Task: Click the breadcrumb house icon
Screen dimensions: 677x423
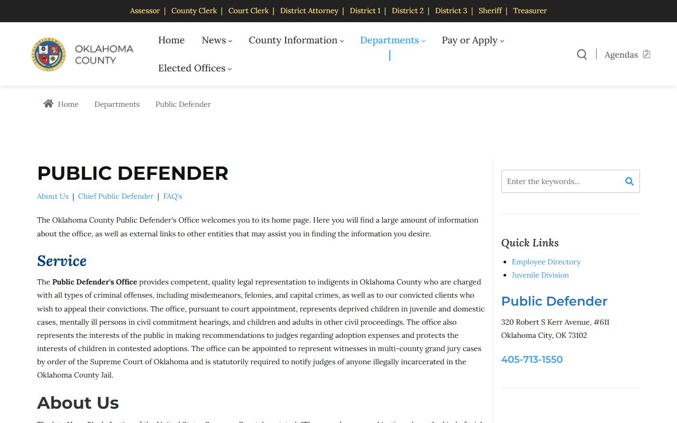Action: 48,104
